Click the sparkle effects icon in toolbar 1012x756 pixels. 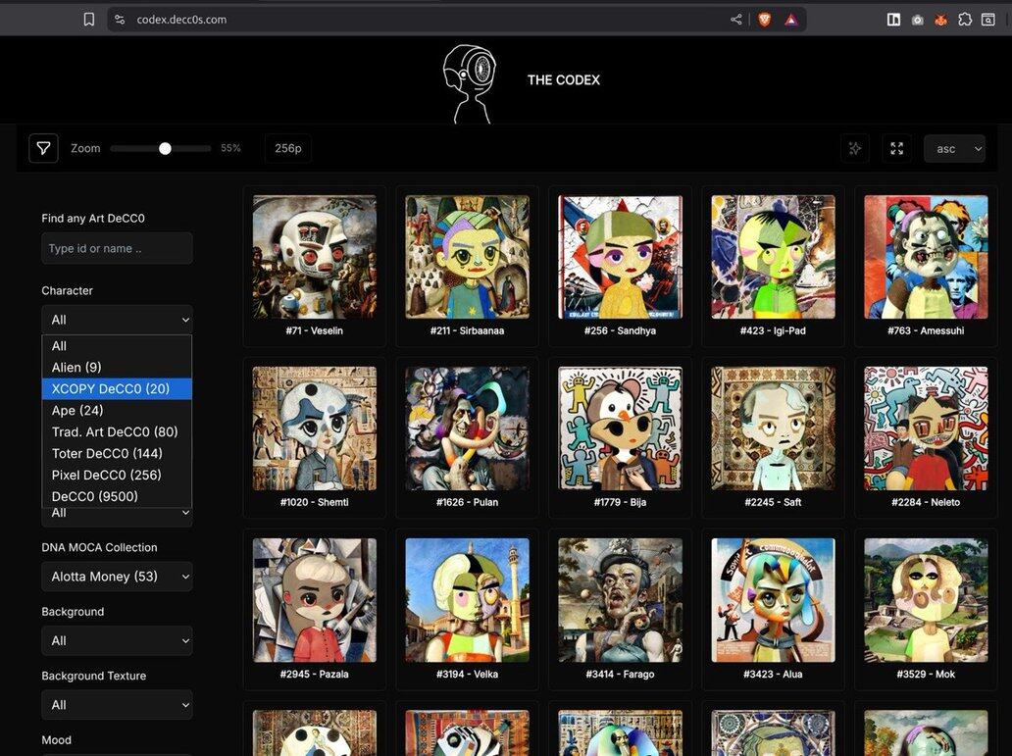point(855,148)
